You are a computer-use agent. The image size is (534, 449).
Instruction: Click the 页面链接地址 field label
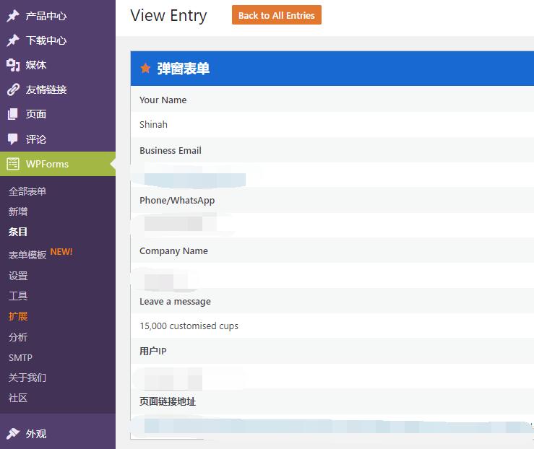[x=168, y=401]
